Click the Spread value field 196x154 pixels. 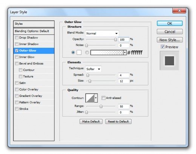tap(124, 75)
